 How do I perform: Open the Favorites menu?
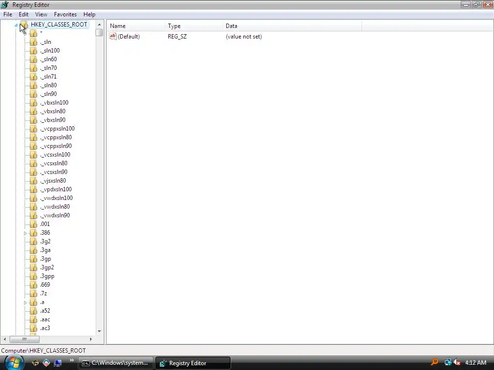coord(65,14)
